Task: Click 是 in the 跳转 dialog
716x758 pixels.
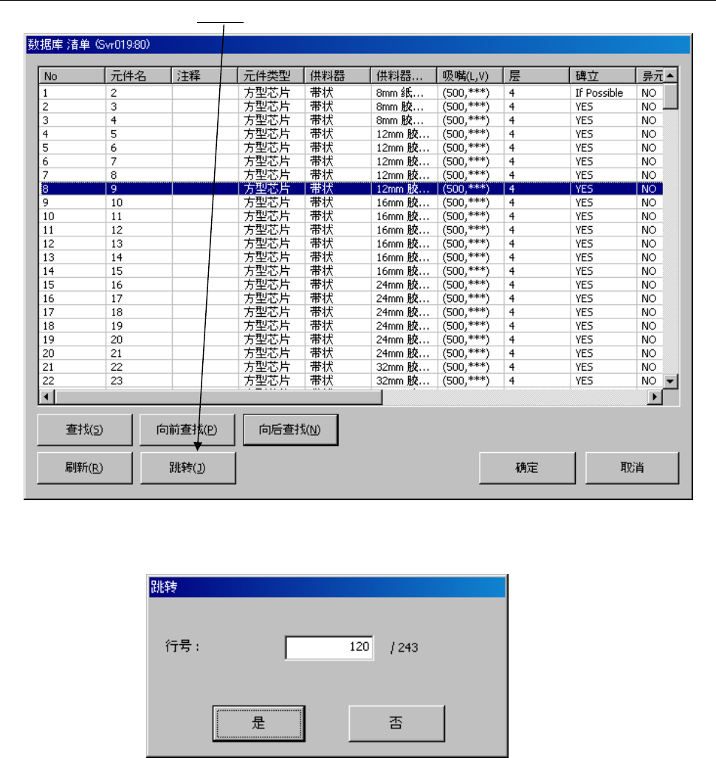Action: tap(258, 723)
